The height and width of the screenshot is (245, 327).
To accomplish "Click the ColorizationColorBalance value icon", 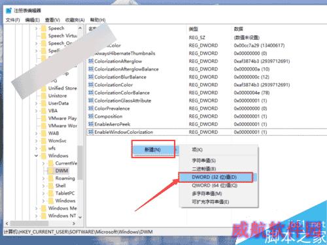I will [91, 93].
